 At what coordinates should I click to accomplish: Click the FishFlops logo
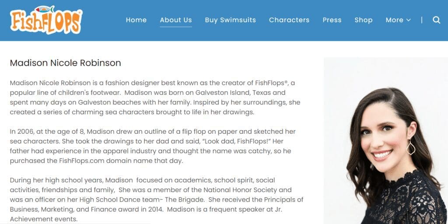[46, 20]
